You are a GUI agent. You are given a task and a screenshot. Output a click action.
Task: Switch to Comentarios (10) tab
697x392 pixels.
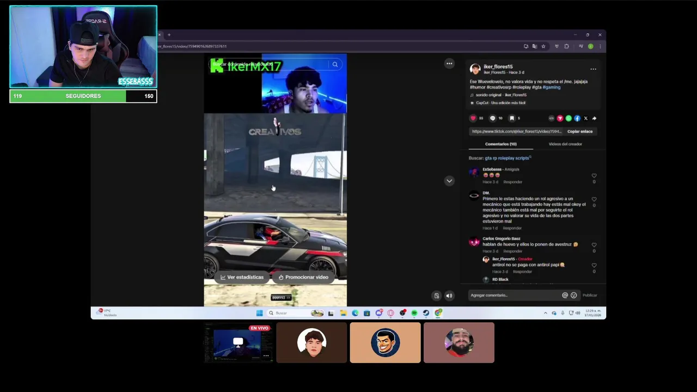pos(500,144)
